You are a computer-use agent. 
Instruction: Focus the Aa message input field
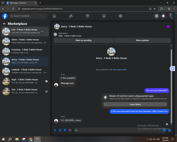pyautogui.click(x=118, y=130)
